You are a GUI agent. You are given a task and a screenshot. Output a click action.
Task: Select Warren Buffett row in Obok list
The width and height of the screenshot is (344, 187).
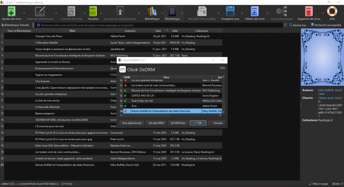(171, 111)
